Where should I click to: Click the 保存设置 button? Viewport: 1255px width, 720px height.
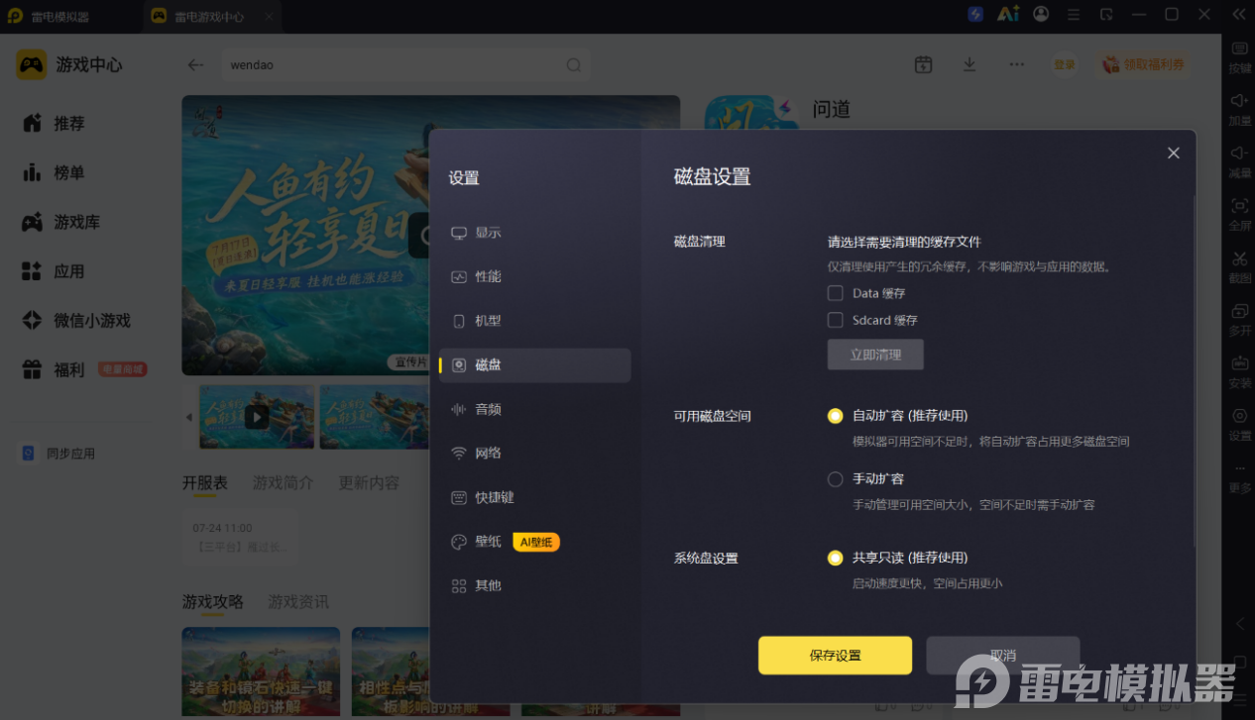click(x=835, y=656)
